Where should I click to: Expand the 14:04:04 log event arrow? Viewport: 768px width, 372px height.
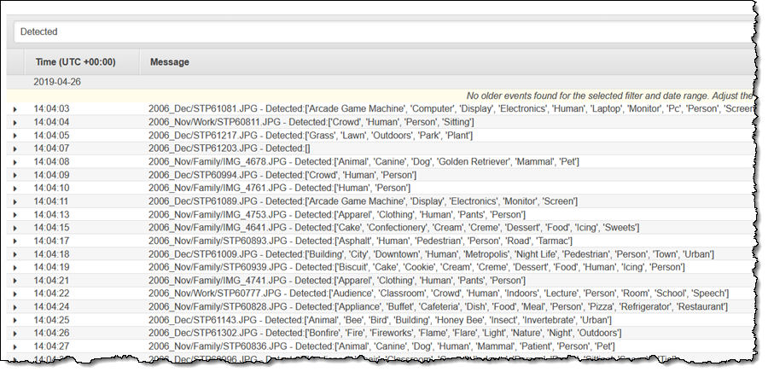pyautogui.click(x=15, y=122)
